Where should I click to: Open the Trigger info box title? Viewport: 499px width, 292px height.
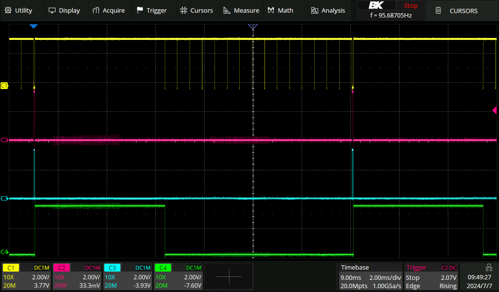tap(416, 268)
